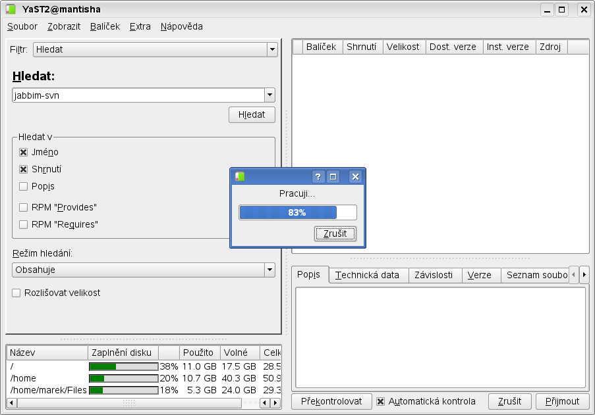Click the Použito column header
Screen dimensions: 595x415
click(x=200, y=353)
